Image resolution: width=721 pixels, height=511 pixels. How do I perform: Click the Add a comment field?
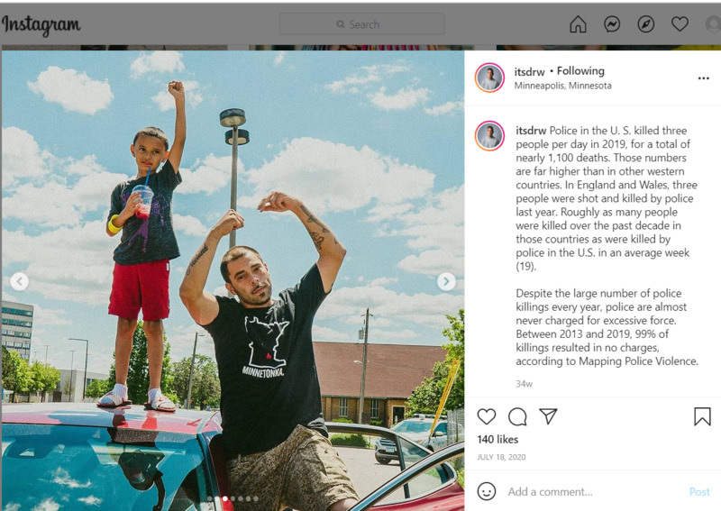(593, 492)
